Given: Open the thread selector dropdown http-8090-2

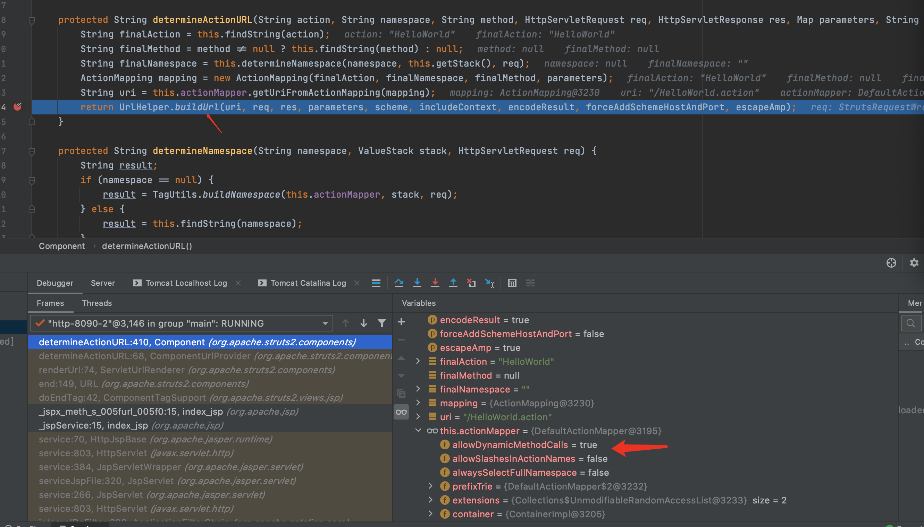Looking at the screenshot, I should (x=181, y=323).
